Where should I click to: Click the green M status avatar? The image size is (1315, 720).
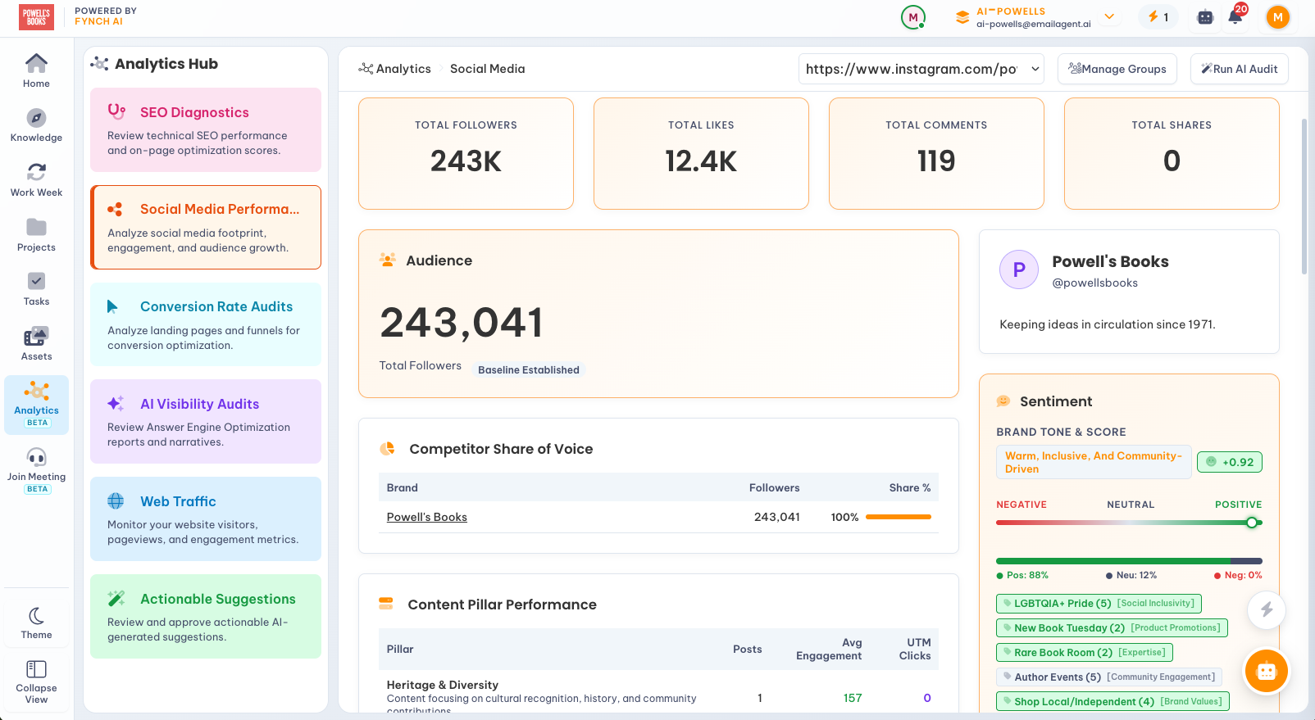point(913,16)
